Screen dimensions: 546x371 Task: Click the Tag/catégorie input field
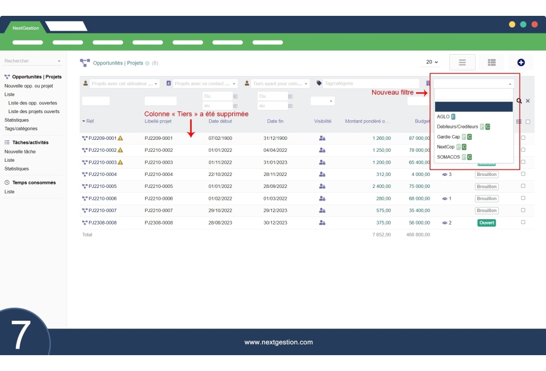point(370,84)
